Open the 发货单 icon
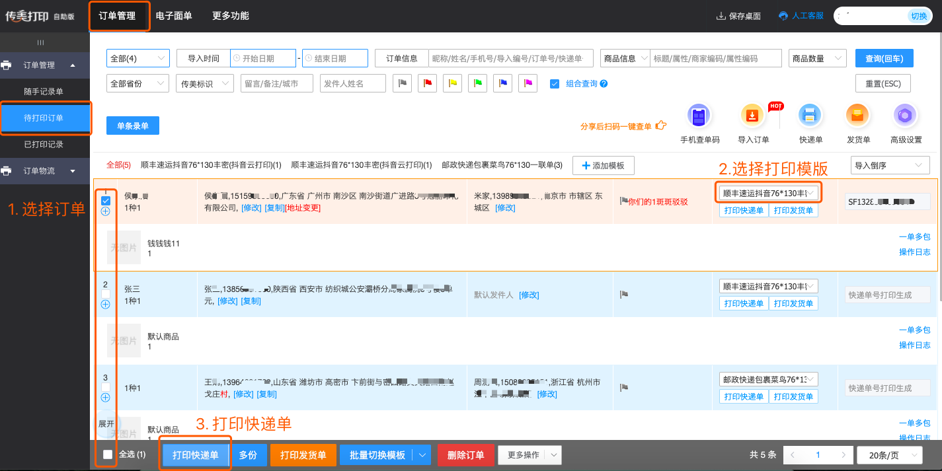 tap(857, 116)
